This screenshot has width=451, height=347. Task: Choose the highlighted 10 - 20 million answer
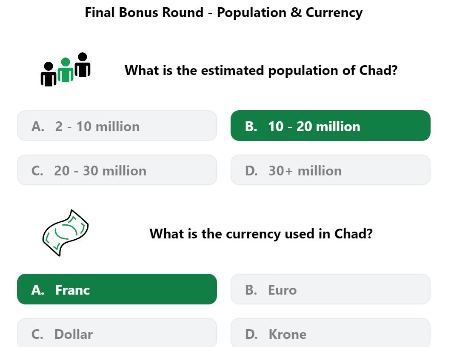[x=331, y=126]
